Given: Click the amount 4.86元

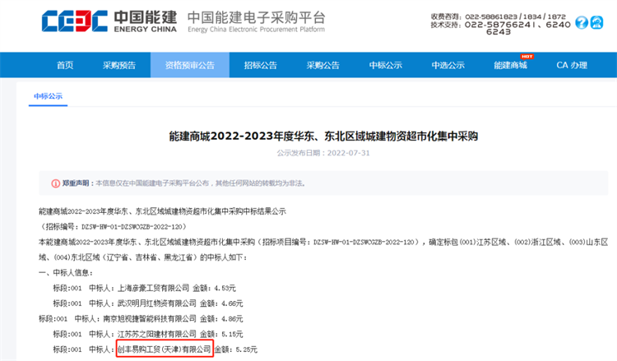Looking at the screenshot, I should coord(232,319).
